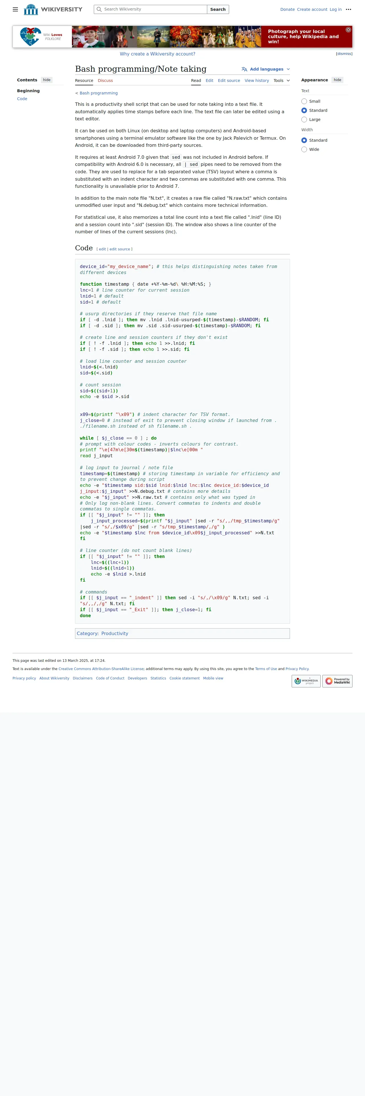365x1096 pixels.
Task: Jump to Code section in Contents
Action: (x=22, y=99)
